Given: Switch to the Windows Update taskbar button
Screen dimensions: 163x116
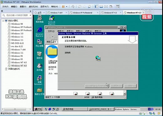Looking at the screenshot, I should (x=127, y=109).
